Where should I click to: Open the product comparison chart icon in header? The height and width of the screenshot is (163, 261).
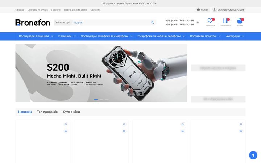pos(225,21)
